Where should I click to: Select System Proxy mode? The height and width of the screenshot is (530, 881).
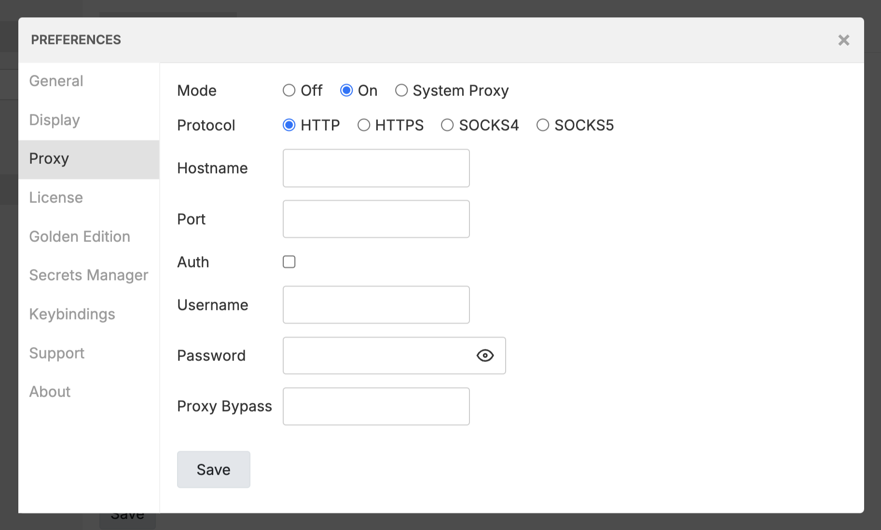(x=401, y=90)
